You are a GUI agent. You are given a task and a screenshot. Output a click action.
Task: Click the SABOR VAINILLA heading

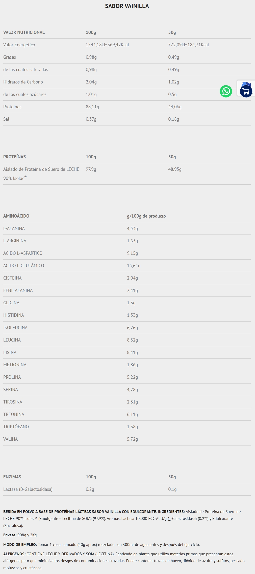[x=127, y=6]
